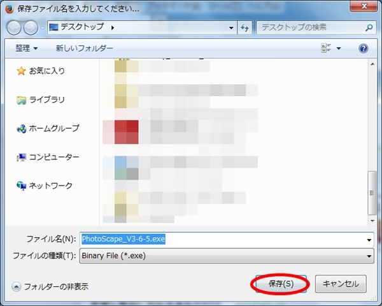This screenshot has width=382, height=306.
Task: Click the Forward navigation arrow
Action: point(31,27)
